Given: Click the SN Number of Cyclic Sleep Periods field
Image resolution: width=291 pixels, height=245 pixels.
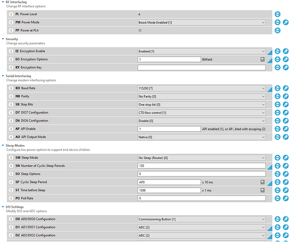Looking at the screenshot, I should pyautogui.click(x=202, y=166).
